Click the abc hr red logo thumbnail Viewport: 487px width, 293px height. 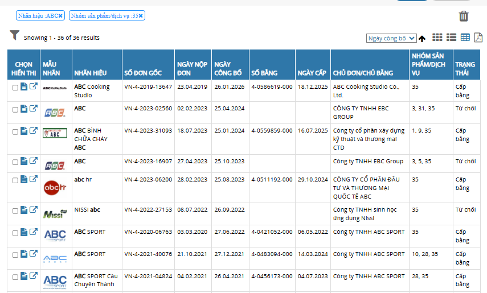55,188
